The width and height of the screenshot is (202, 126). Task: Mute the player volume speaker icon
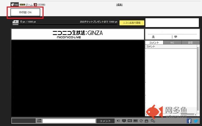click(x=118, y=121)
